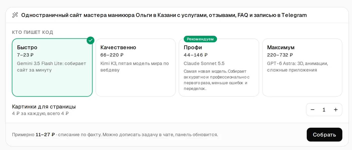
Task: Click the Рекомендуем badge
Action: pos(200,39)
